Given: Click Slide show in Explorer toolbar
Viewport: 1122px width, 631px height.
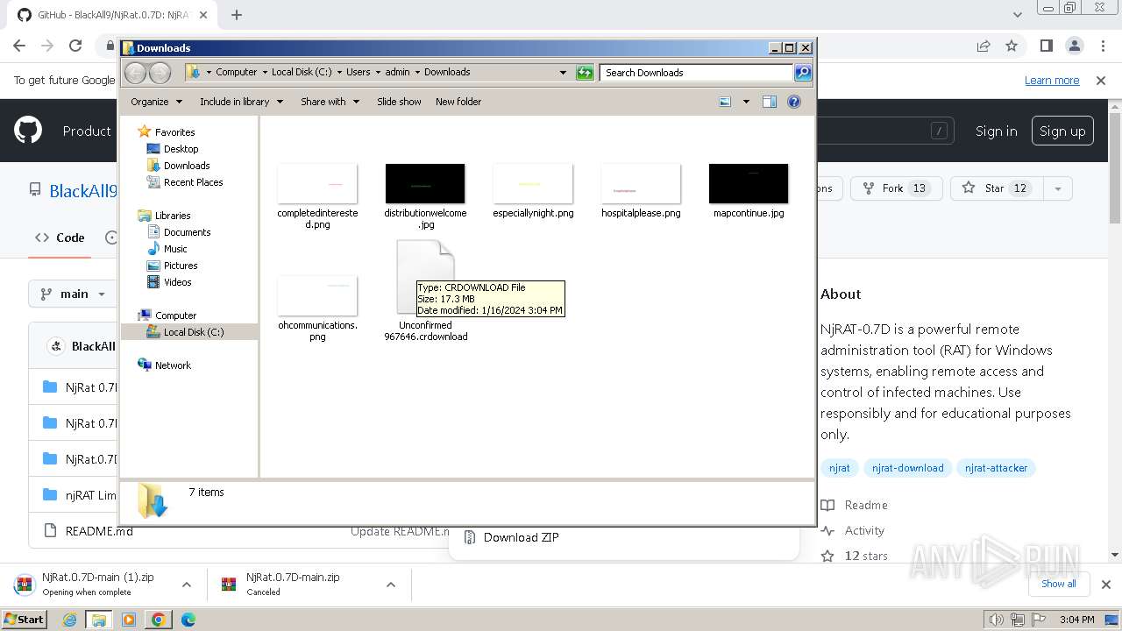Looking at the screenshot, I should [x=399, y=102].
